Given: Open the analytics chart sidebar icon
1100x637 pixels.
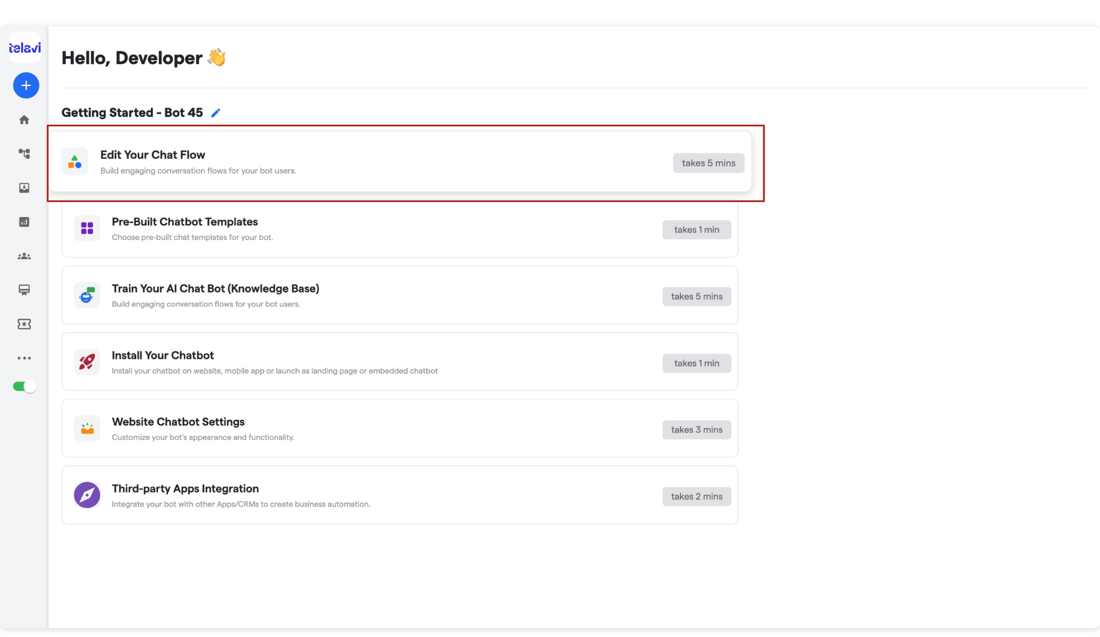Looking at the screenshot, I should click(24, 222).
